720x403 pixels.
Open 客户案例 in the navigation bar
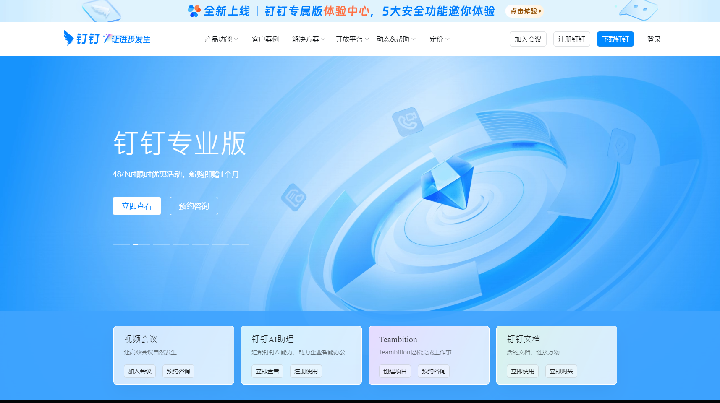(x=265, y=39)
